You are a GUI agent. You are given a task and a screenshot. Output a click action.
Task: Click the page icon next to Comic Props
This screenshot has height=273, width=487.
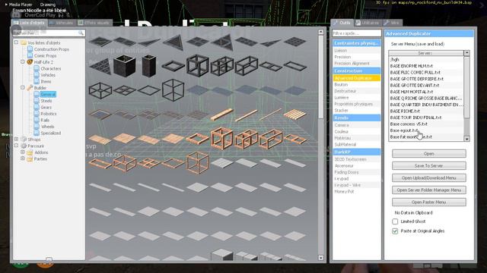coord(30,55)
